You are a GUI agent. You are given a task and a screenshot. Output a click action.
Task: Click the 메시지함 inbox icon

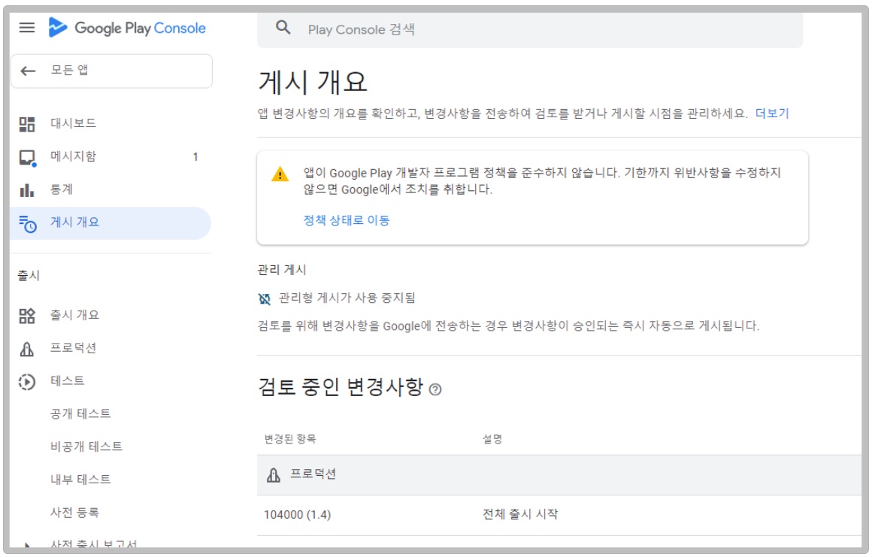tap(27, 157)
